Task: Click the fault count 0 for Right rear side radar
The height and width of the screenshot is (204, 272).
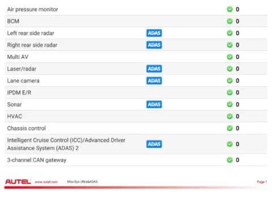Action: [x=237, y=45]
